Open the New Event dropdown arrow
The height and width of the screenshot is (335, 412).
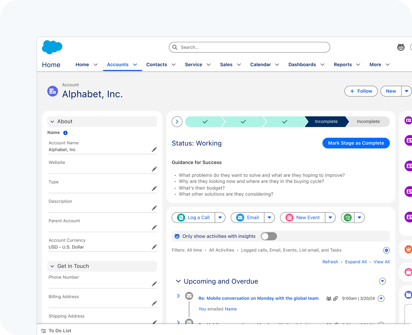330,217
